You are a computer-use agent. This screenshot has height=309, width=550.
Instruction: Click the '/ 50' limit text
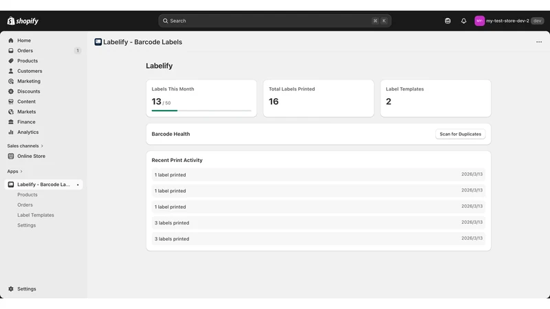(x=166, y=103)
